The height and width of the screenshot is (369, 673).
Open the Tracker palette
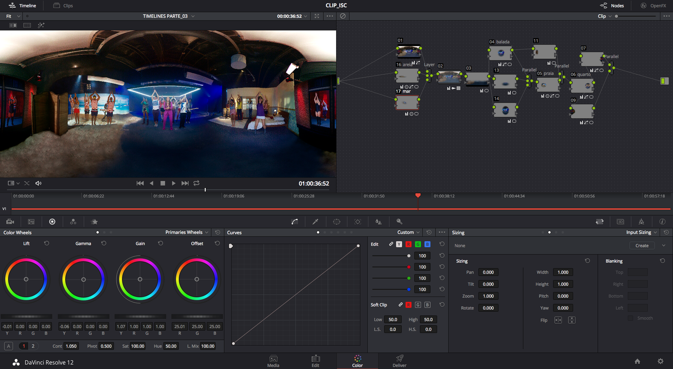tap(358, 221)
